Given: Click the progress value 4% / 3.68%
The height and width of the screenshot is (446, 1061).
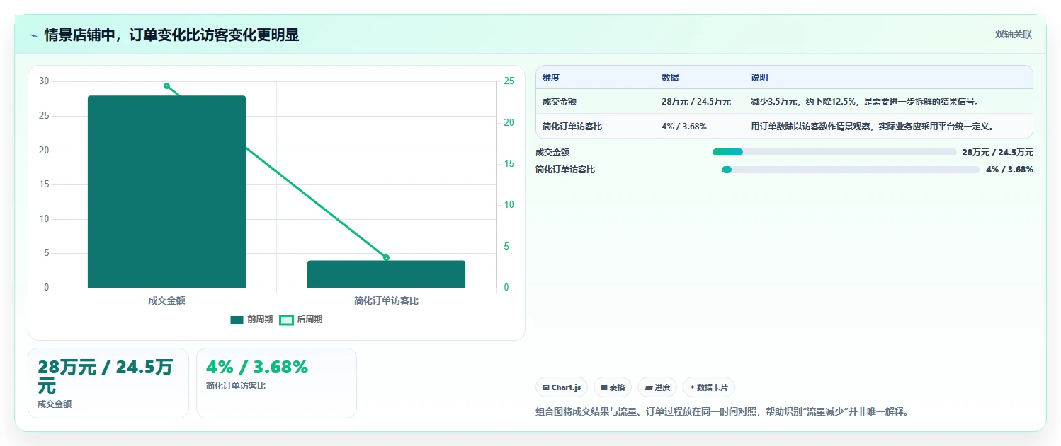Looking at the screenshot, I should (x=1009, y=170).
